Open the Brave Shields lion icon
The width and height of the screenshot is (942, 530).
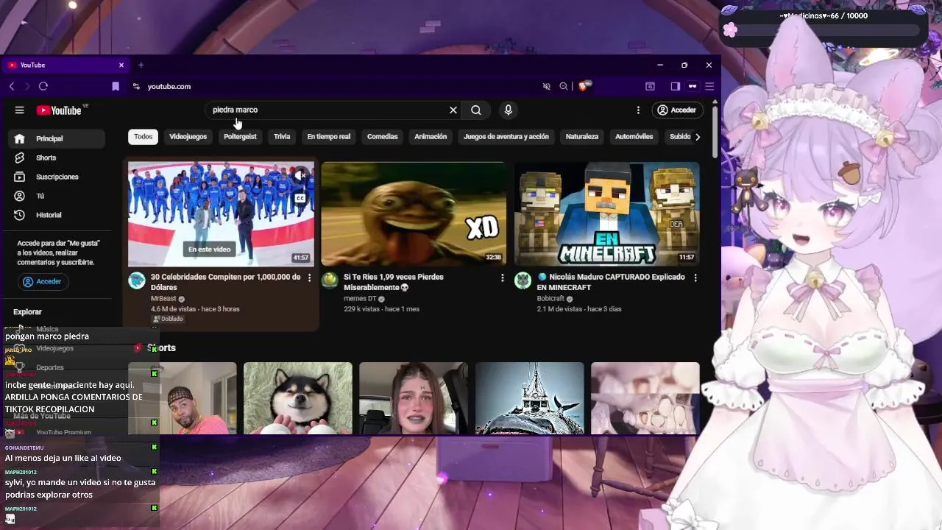coord(583,86)
